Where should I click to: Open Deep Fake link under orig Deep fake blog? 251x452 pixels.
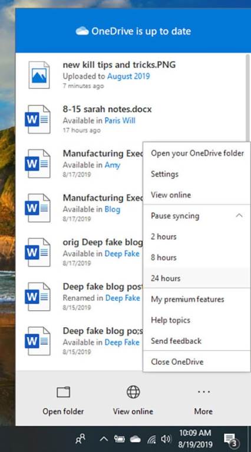pyautogui.click(x=122, y=254)
